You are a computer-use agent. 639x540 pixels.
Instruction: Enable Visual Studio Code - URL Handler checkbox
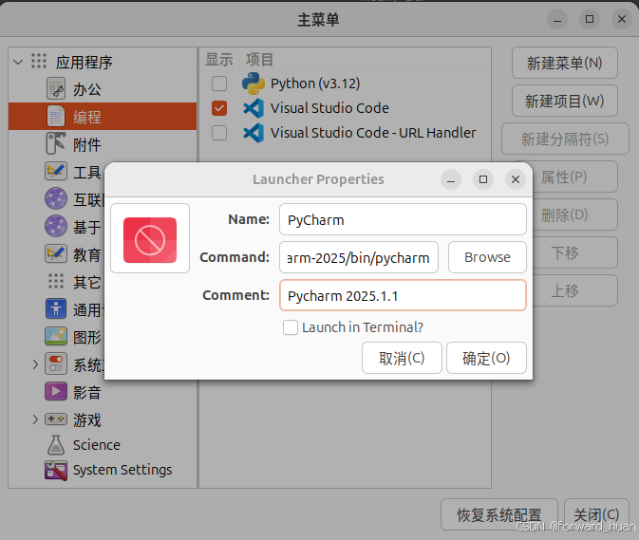[219, 133]
